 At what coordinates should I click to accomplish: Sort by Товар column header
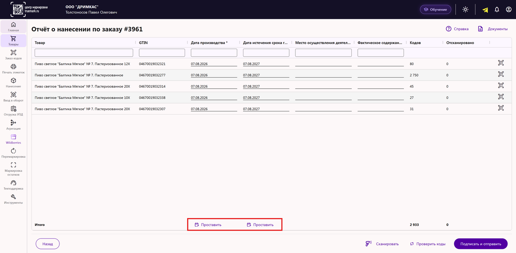pyautogui.click(x=40, y=43)
